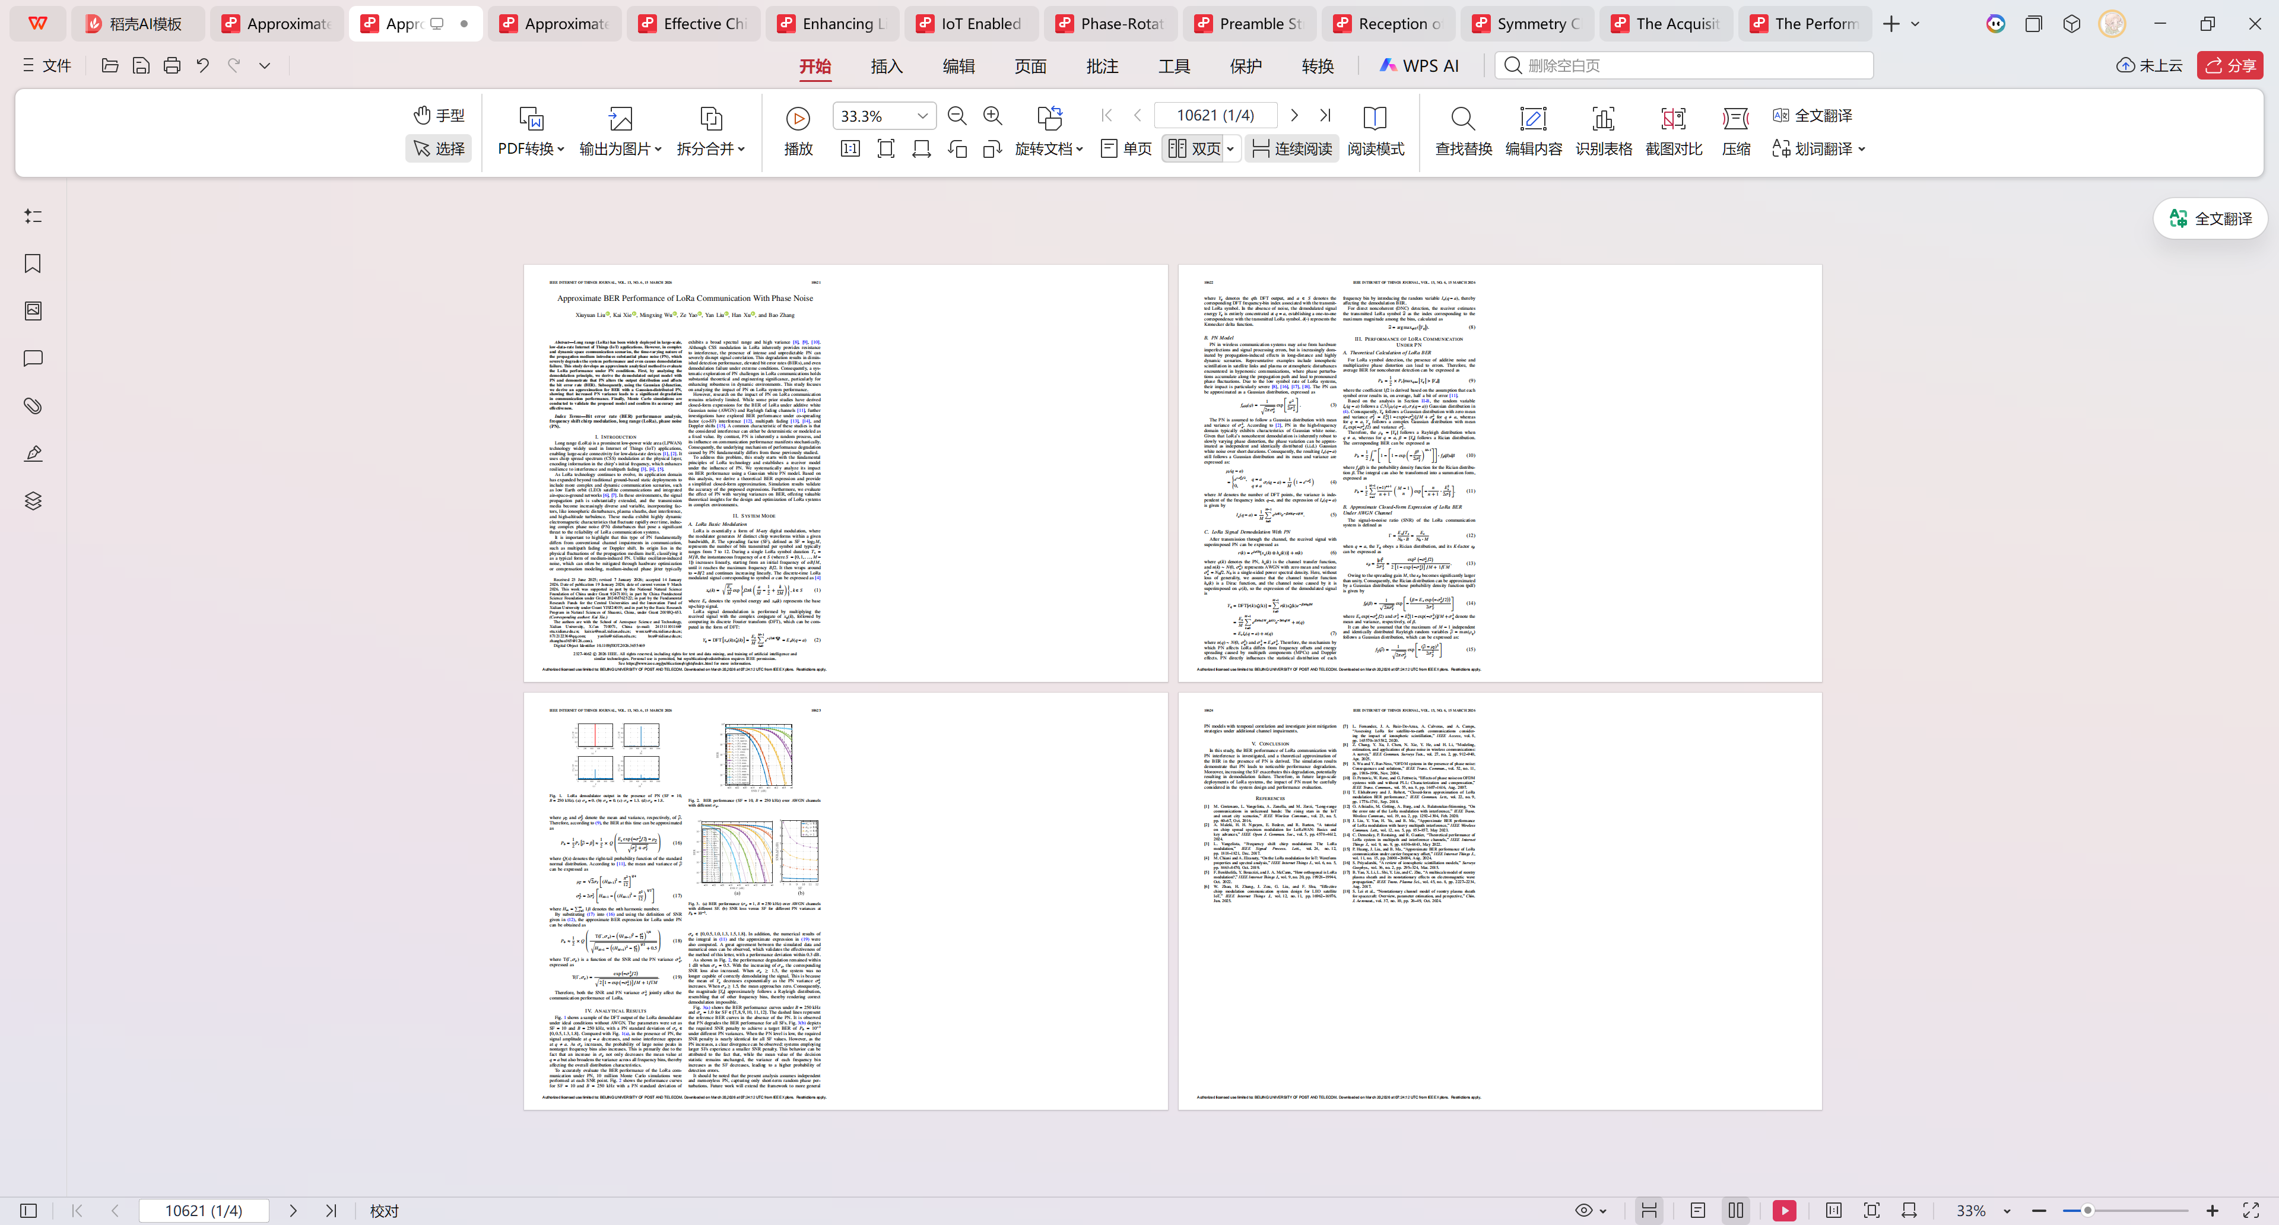Open the 批注 annotation ribbon tab
Viewport: 2279px width, 1225px height.
[x=1102, y=65]
